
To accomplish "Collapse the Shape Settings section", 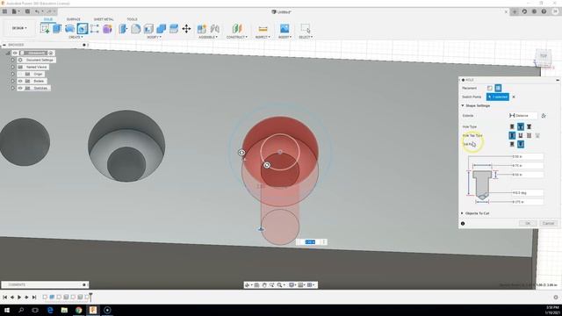I will point(463,105).
